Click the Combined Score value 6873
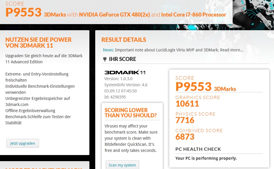 point(185,137)
